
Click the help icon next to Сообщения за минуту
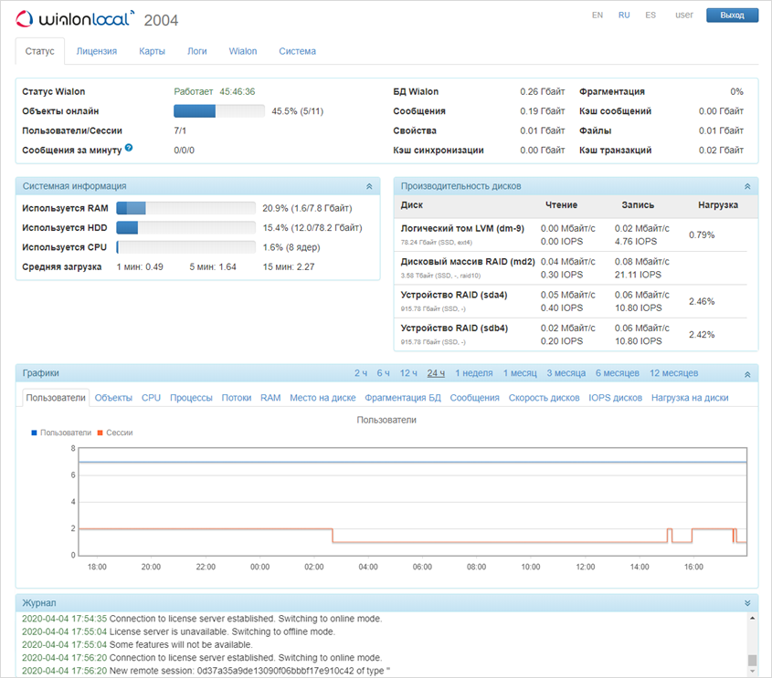[x=129, y=148]
